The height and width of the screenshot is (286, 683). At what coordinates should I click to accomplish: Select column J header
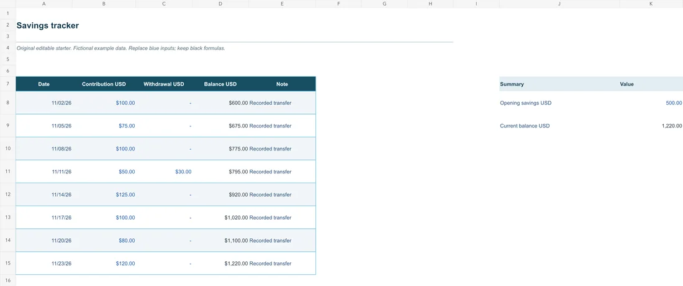[559, 4]
